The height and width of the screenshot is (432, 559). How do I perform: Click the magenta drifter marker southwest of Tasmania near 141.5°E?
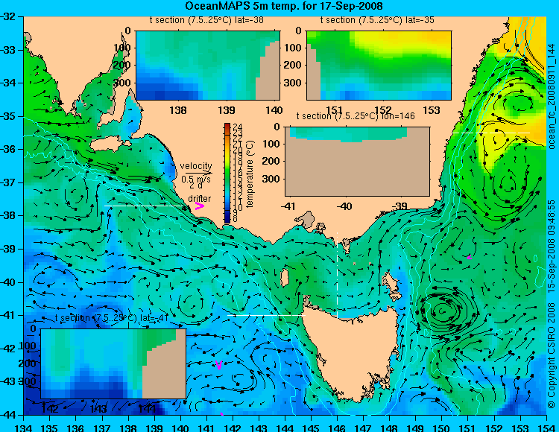(219, 365)
